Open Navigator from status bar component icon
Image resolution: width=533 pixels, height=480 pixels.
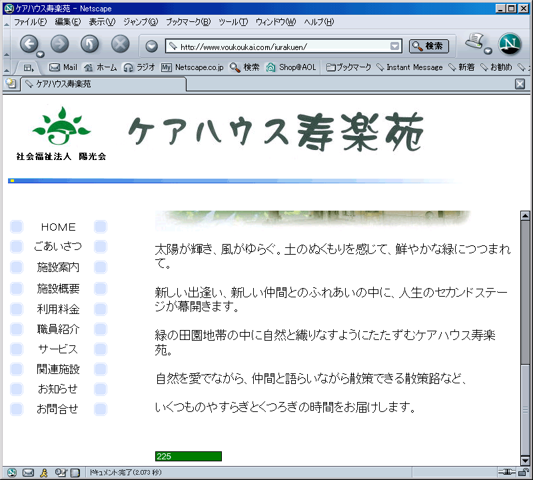pos(12,472)
